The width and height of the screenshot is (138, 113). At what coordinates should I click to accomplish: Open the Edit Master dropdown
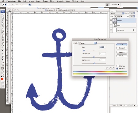click(x=87, y=43)
